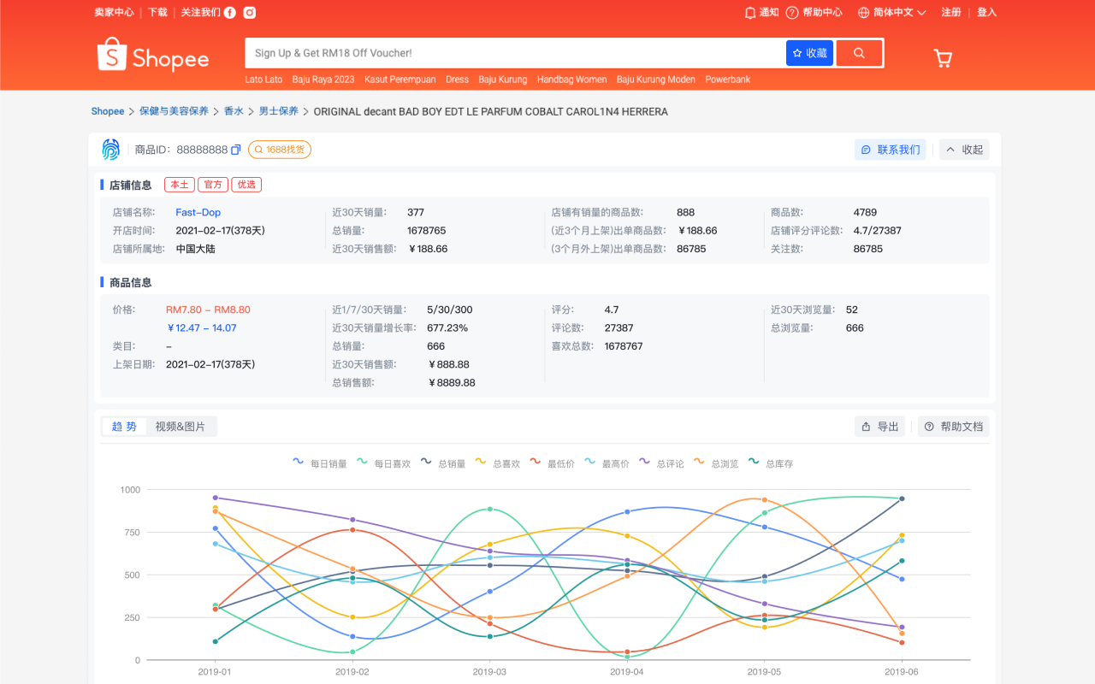Click the fingerprint plugin logo icon

click(111, 150)
